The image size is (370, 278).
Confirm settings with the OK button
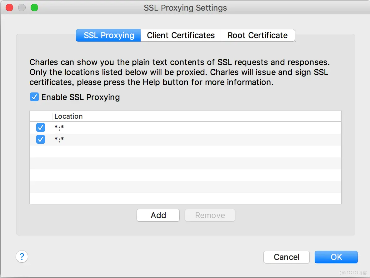(336, 257)
